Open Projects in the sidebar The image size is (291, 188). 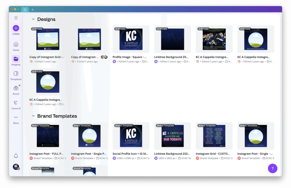coord(16,61)
